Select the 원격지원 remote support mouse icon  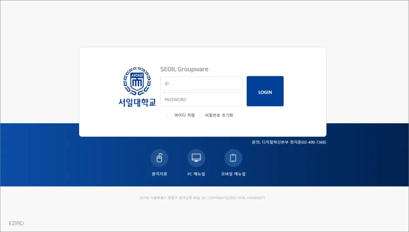click(160, 158)
